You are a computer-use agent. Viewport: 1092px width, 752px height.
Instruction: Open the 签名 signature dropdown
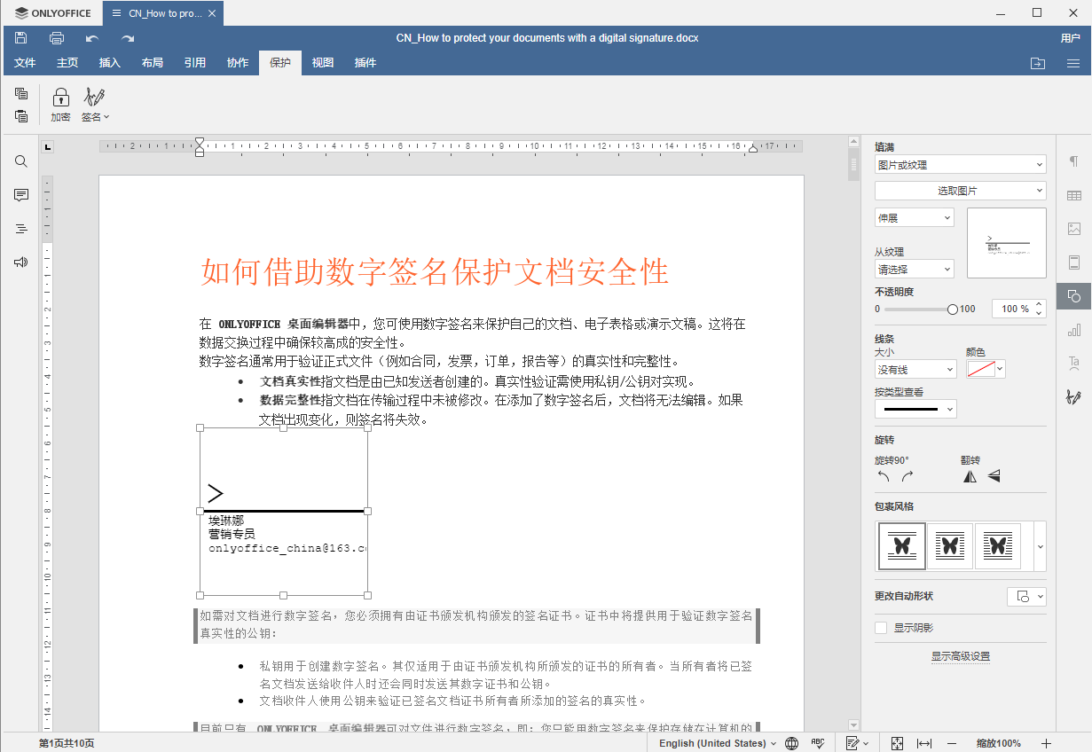[x=95, y=104]
